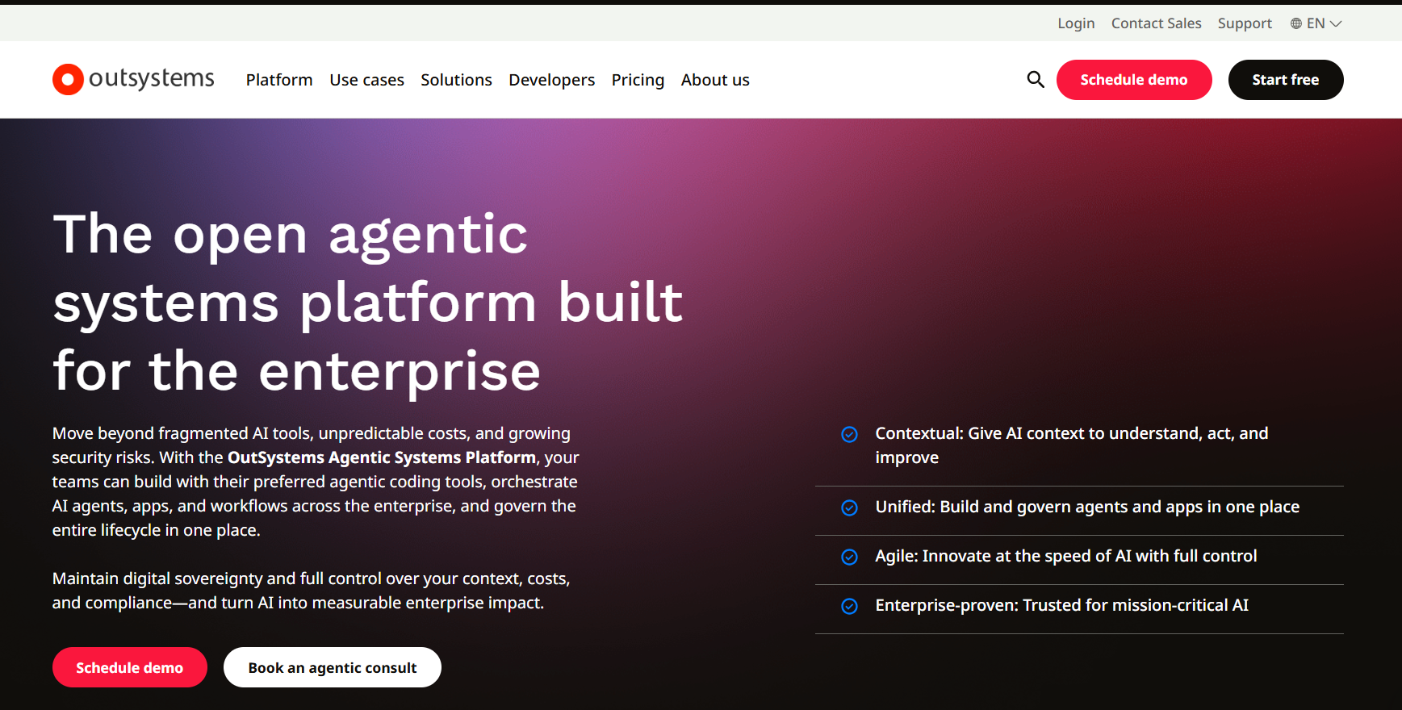Click the headline 'The open agentic systems platform'
This screenshot has width=1402, height=710.
click(x=368, y=303)
